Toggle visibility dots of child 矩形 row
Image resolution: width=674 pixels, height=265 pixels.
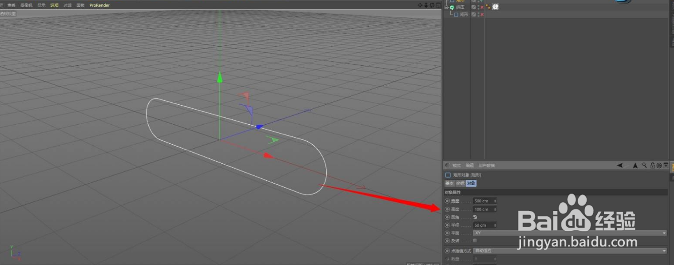click(478, 15)
